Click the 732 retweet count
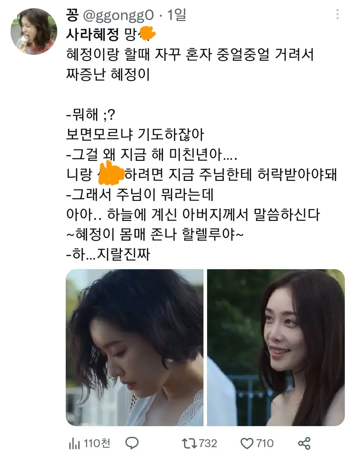The height and width of the screenshot is (455, 355). coord(208,444)
